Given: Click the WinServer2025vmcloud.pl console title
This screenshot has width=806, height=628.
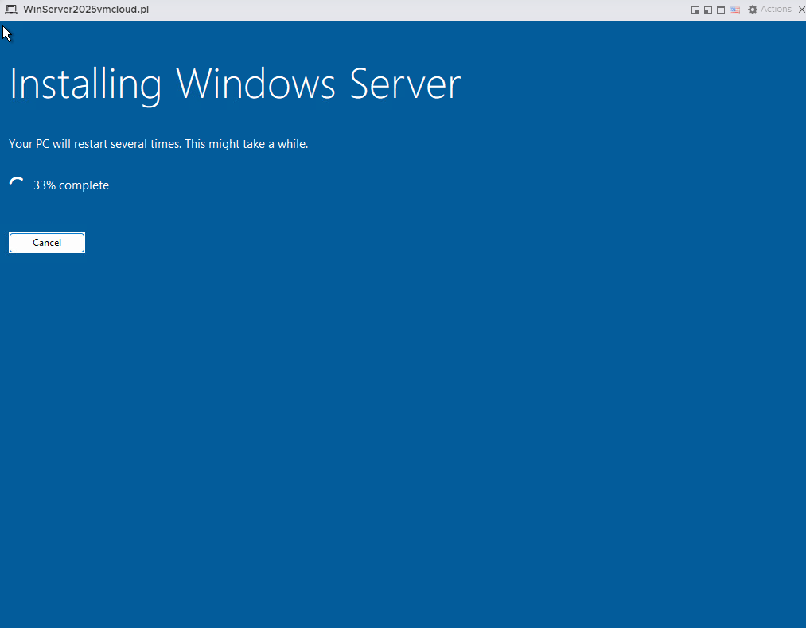Looking at the screenshot, I should [86, 10].
